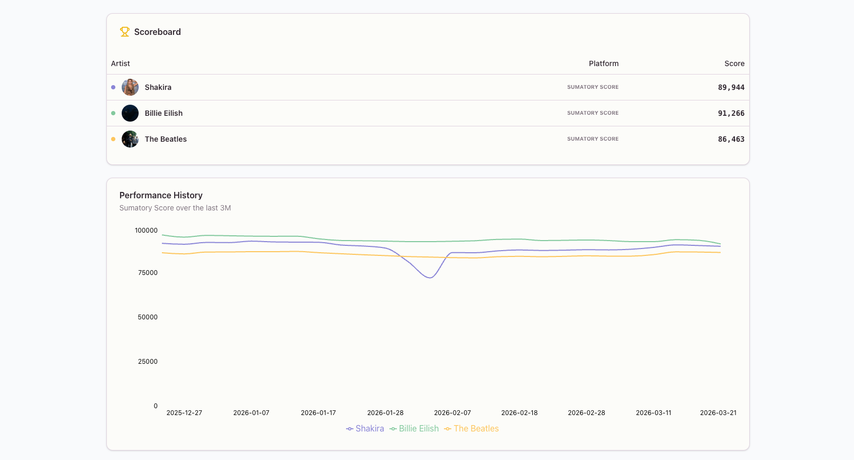Click The Beatles orange color dot
The width and height of the screenshot is (854, 460).
point(113,139)
